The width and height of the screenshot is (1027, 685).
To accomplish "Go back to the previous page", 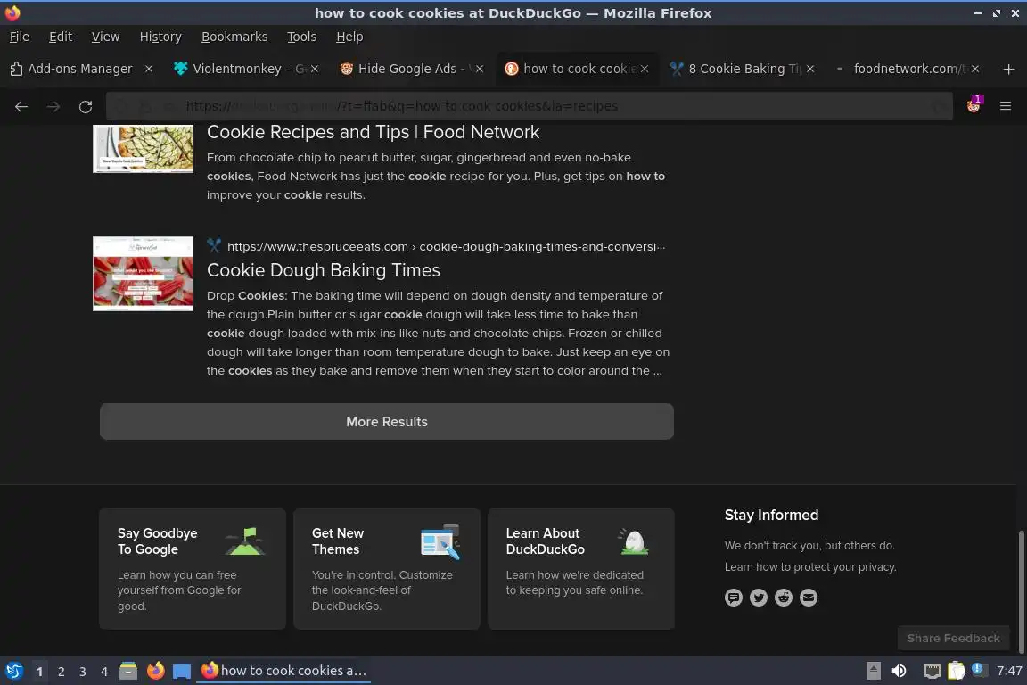I will click(x=21, y=106).
